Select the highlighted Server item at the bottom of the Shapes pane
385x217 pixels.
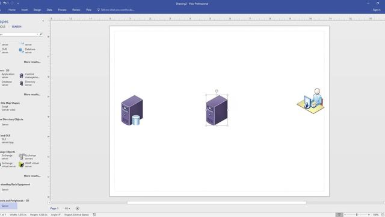(8, 206)
